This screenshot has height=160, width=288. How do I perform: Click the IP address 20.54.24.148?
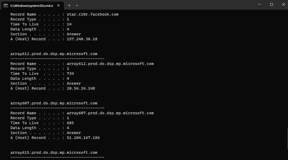coord(81,88)
